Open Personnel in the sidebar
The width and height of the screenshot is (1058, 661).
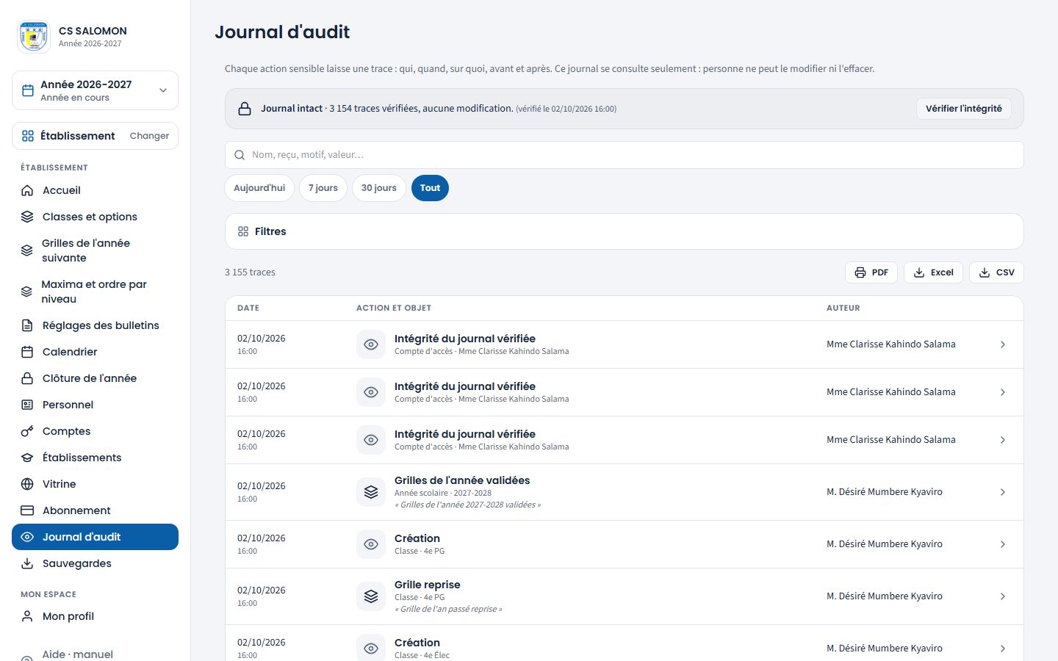click(95, 405)
